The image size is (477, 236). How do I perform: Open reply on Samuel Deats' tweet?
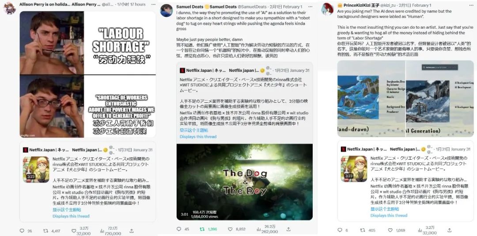[x=178, y=229]
